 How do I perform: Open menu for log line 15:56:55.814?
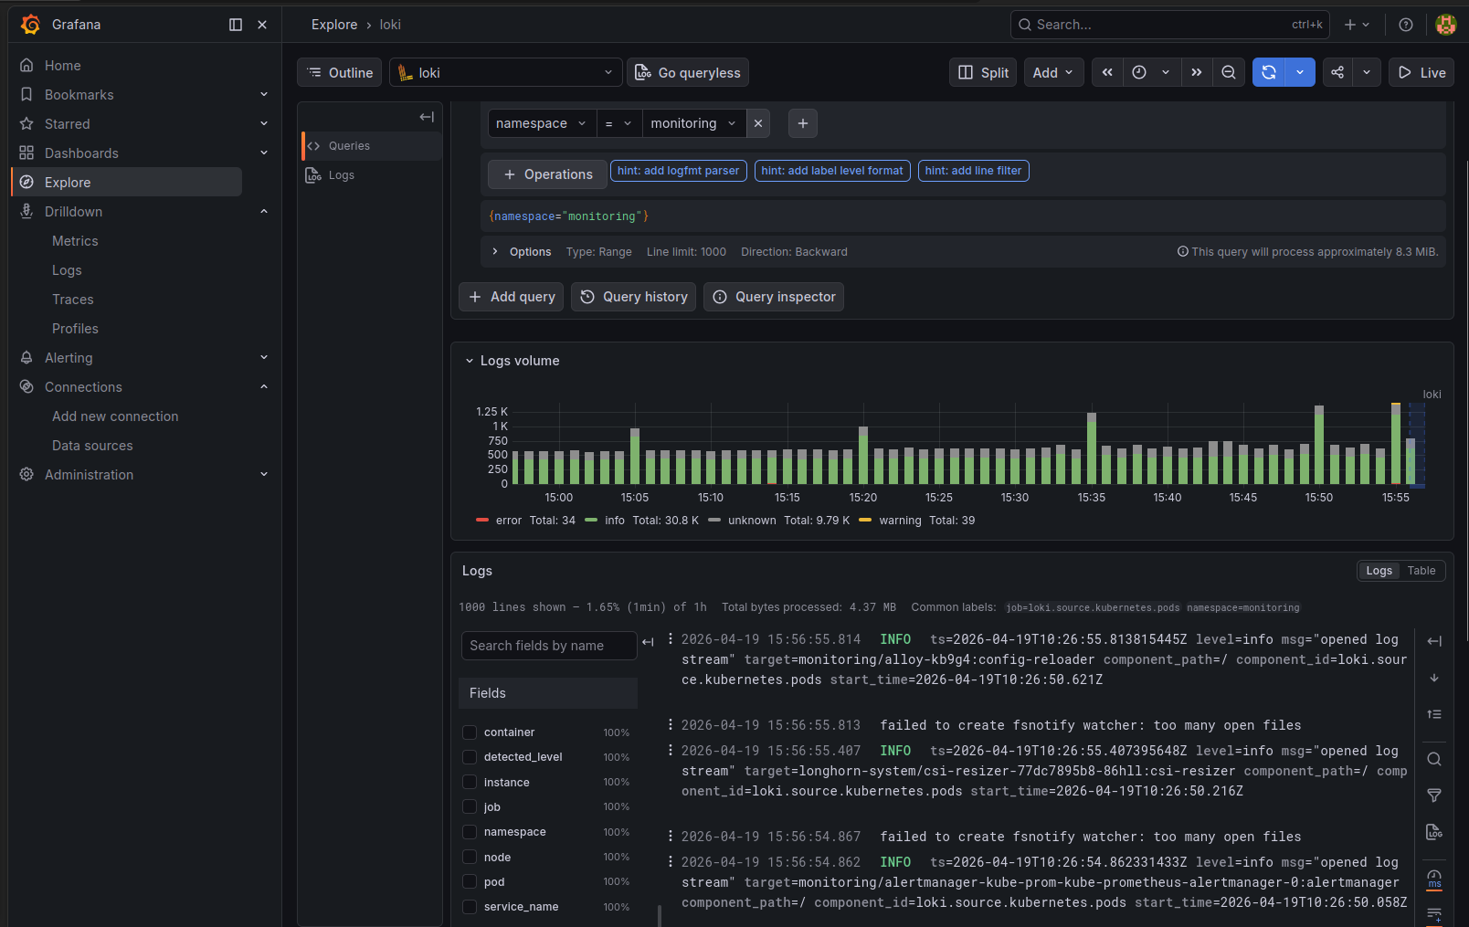(x=671, y=639)
